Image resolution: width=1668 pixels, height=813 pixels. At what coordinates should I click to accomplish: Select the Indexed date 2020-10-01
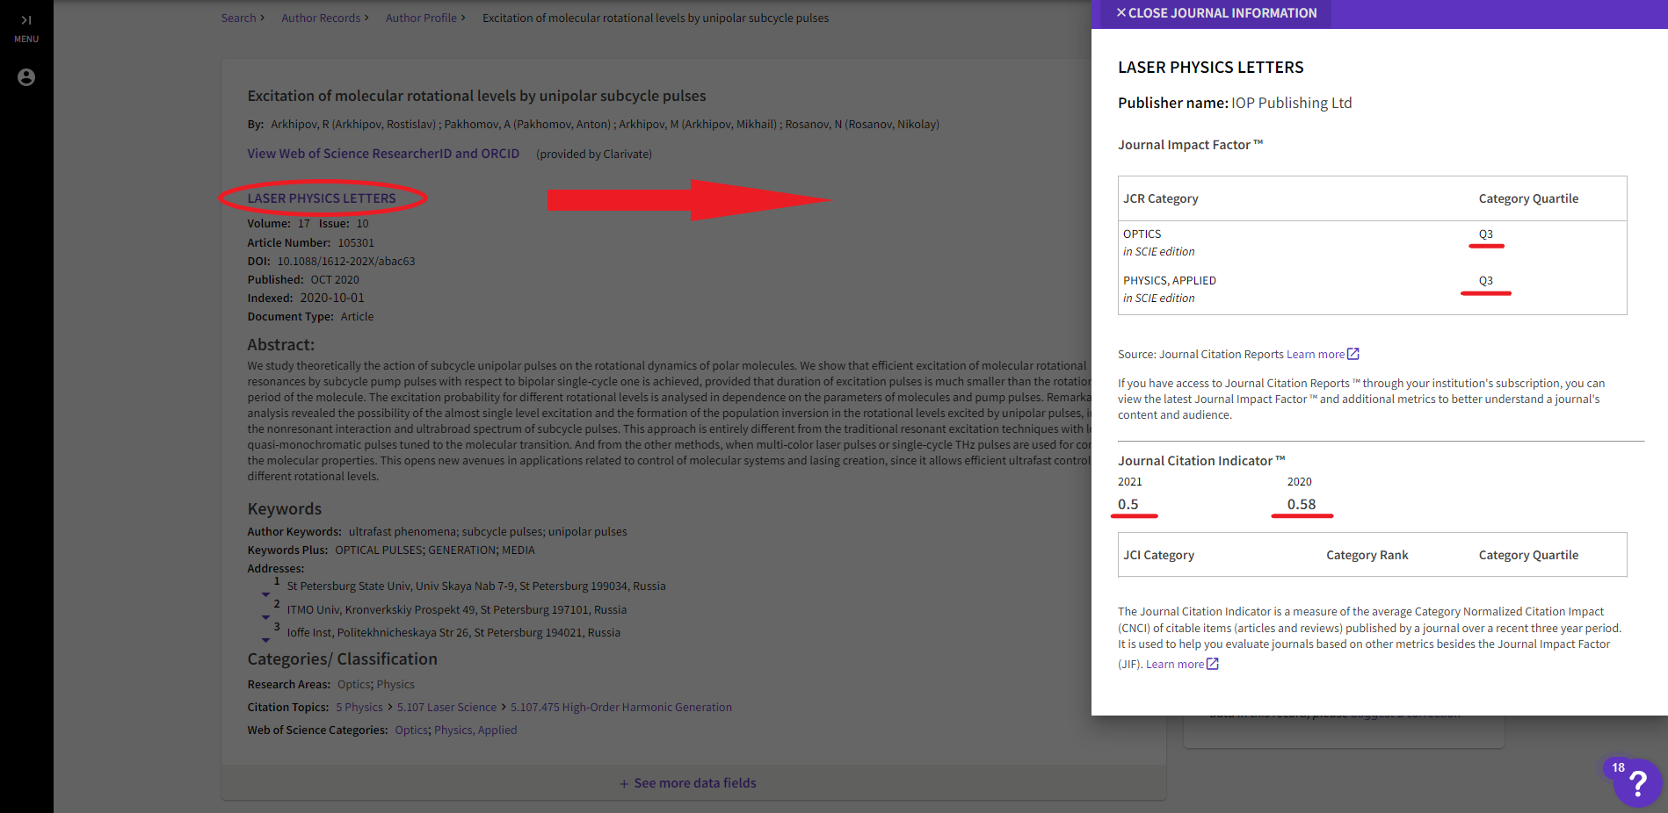(x=332, y=299)
